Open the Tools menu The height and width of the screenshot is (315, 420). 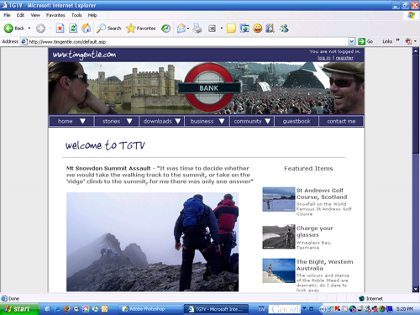tap(76, 15)
